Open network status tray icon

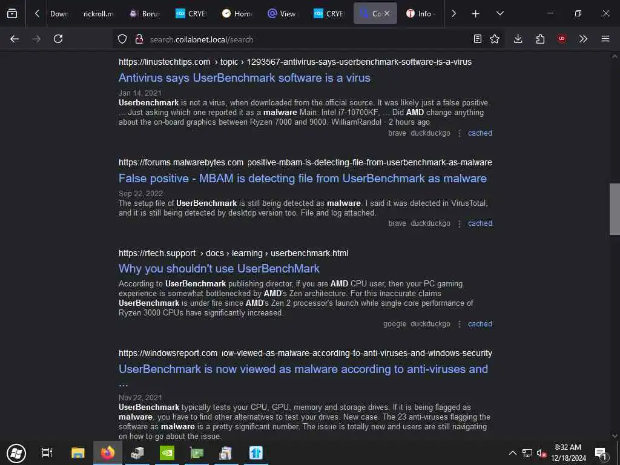527,453
